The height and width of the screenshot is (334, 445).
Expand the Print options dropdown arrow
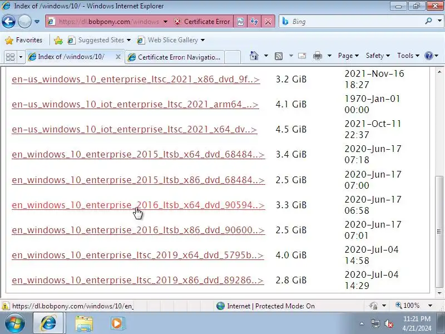tap(329, 56)
